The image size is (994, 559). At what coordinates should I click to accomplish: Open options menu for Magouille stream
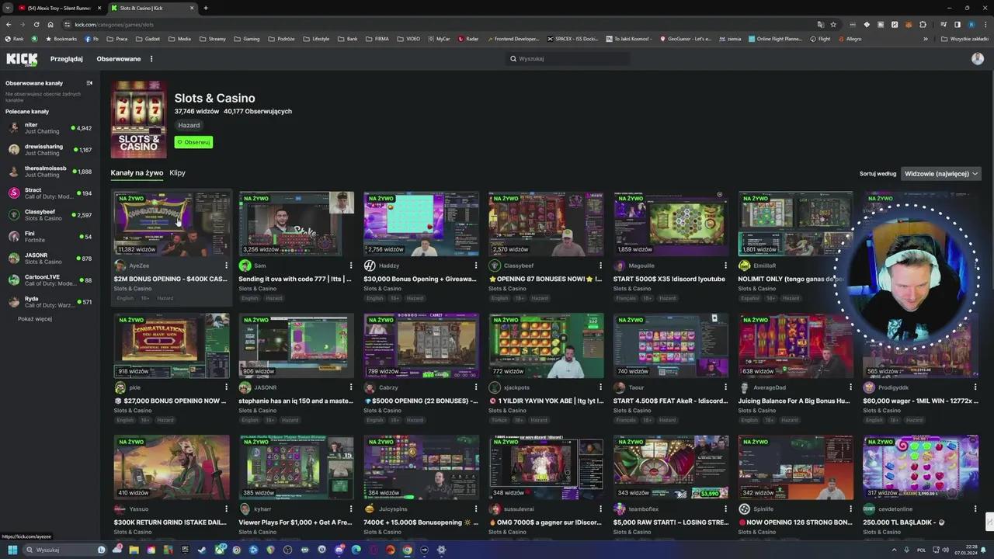coord(725,266)
